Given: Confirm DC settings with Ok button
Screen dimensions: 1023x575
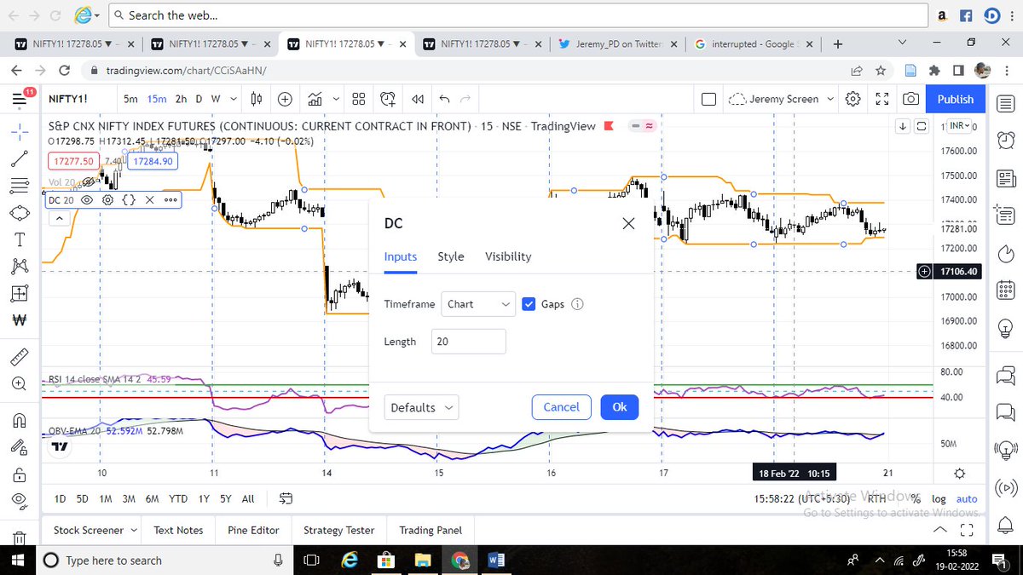Looking at the screenshot, I should point(620,407).
